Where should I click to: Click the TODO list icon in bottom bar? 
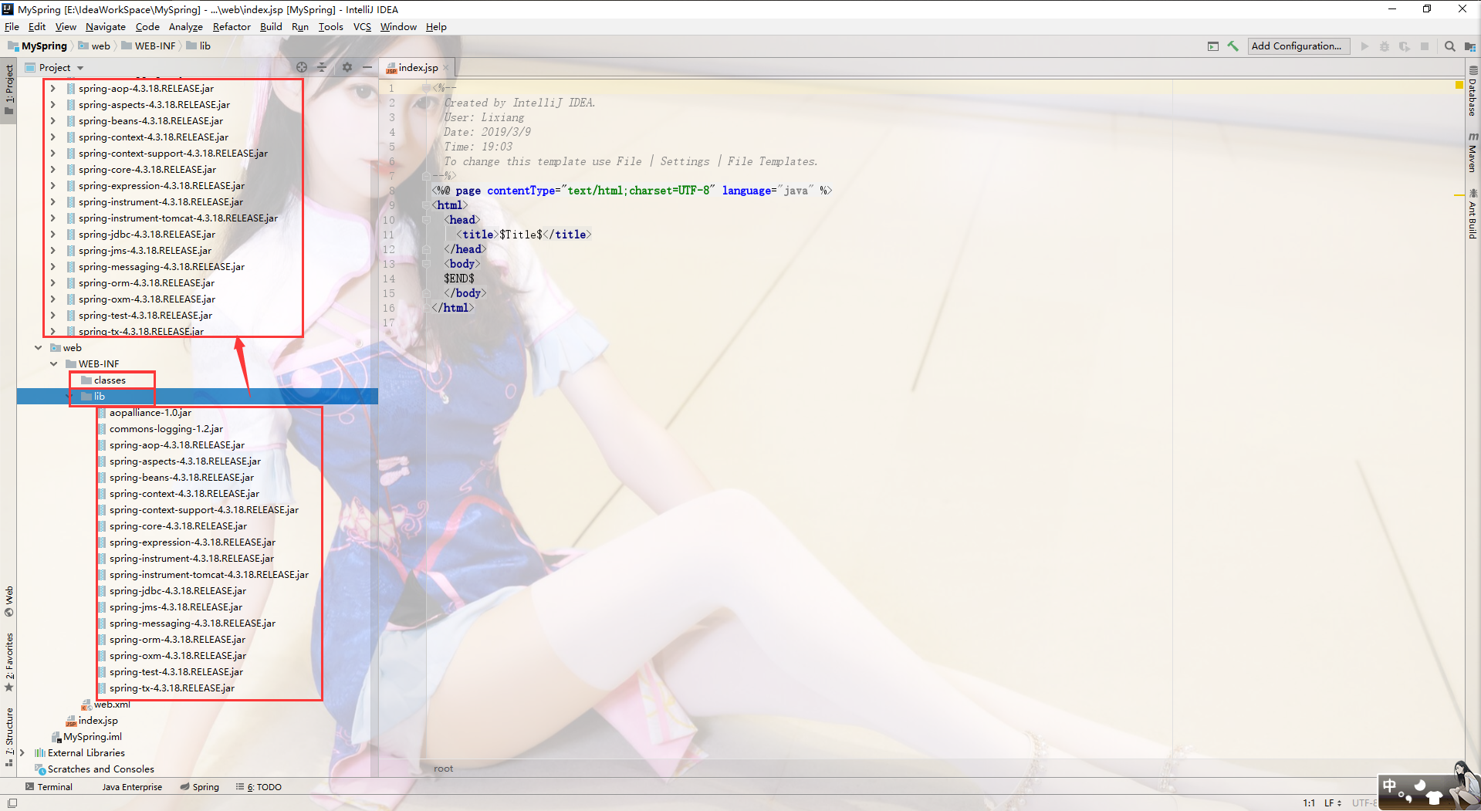pyautogui.click(x=240, y=787)
